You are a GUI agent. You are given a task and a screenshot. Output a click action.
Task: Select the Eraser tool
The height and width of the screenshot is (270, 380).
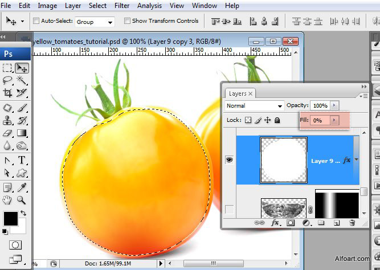[x=7, y=133]
